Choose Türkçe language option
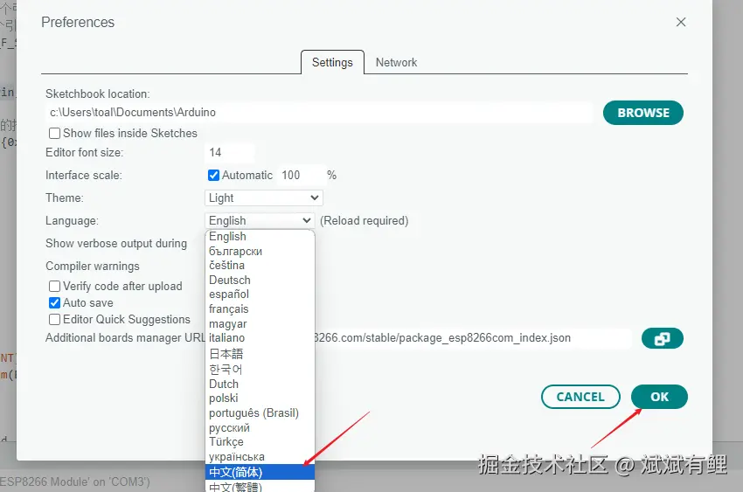This screenshot has width=743, height=492. coord(260,442)
